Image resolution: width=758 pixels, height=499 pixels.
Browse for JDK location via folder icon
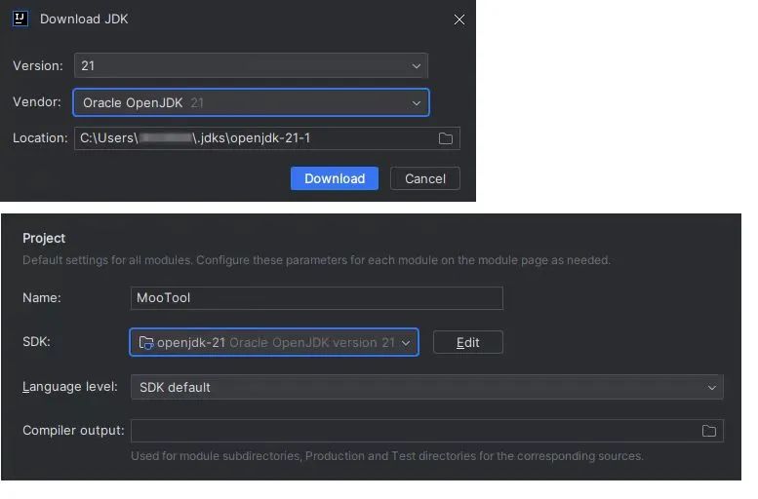click(446, 138)
